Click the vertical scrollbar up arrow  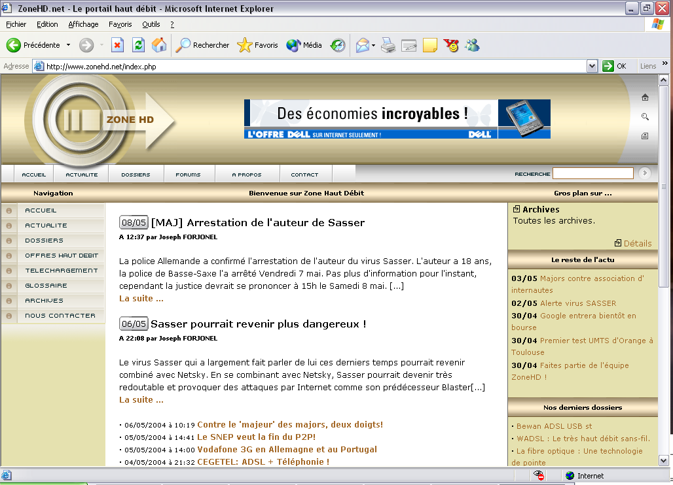tap(664, 80)
